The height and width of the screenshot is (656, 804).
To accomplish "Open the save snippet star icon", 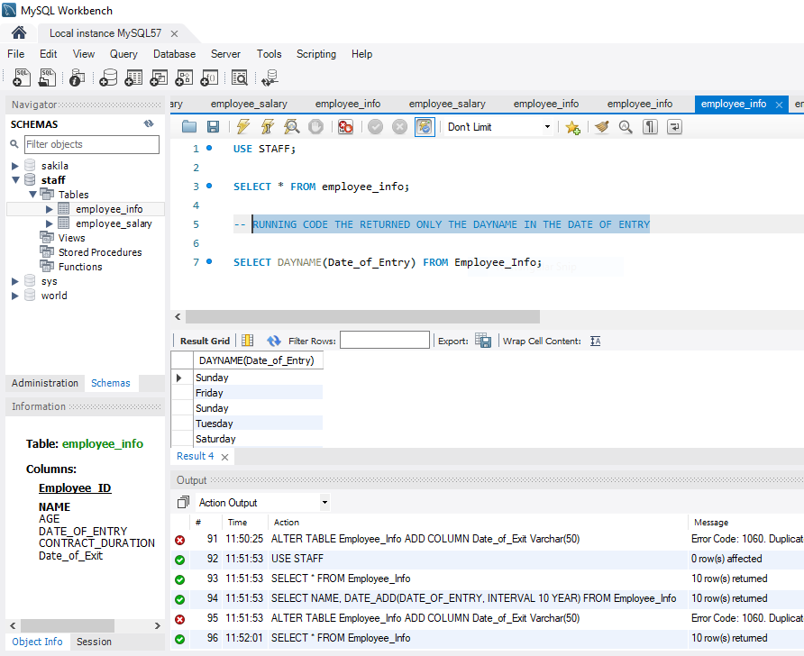I will tap(573, 126).
